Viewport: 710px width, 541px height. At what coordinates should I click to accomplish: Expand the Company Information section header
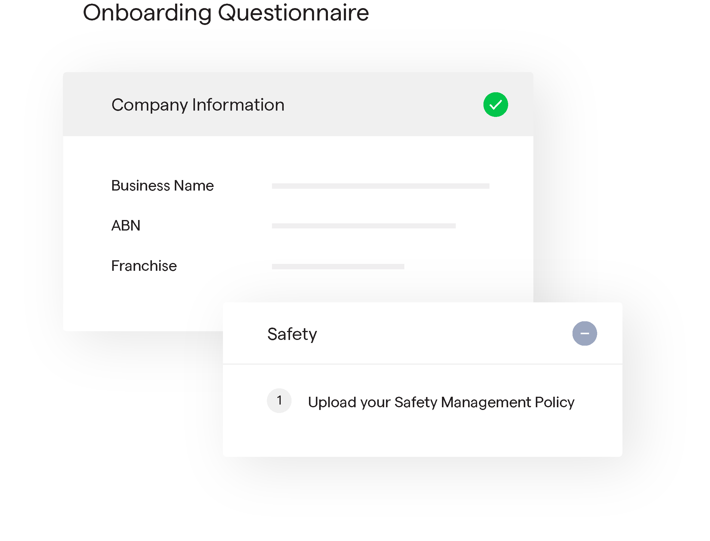coord(298,104)
